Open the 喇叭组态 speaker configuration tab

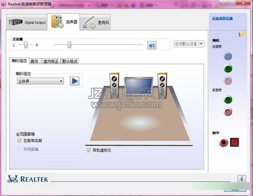[19, 61]
